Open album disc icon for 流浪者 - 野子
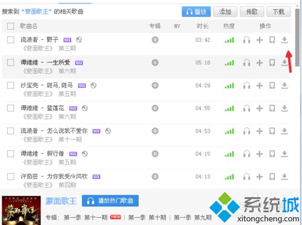Viewport: 302px width, 225px height. point(155,40)
